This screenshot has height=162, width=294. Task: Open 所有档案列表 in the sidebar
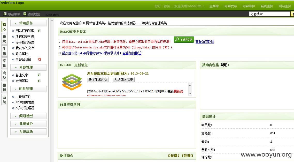[x=25, y=36]
